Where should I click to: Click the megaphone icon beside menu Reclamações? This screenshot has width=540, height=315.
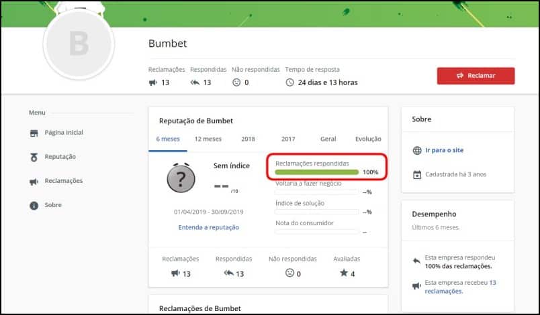[x=34, y=182]
